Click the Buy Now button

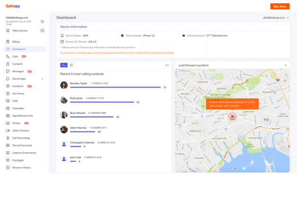click(279, 6)
